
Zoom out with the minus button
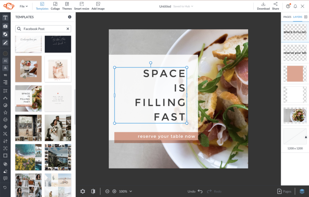(107, 191)
